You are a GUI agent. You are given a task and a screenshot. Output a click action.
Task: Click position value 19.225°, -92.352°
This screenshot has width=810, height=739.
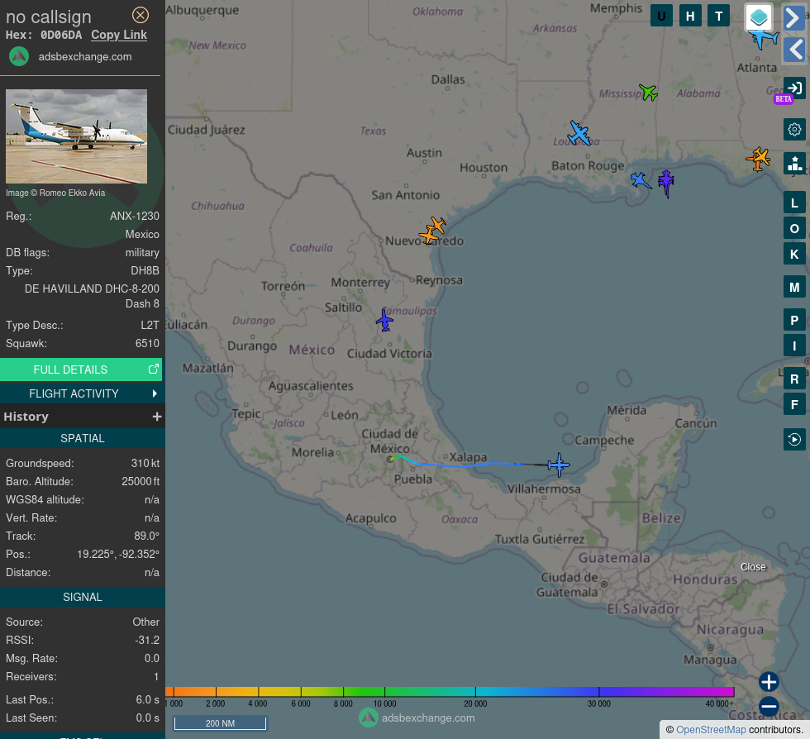[x=117, y=554]
